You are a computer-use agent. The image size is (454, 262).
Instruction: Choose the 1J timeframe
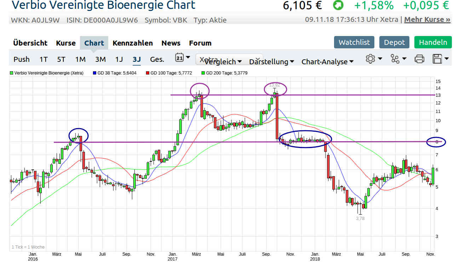[119, 59]
